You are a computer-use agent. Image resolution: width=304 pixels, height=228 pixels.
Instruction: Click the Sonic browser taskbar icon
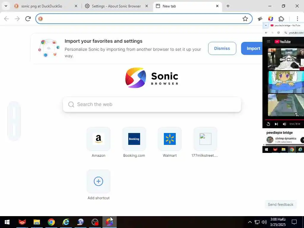110,222
